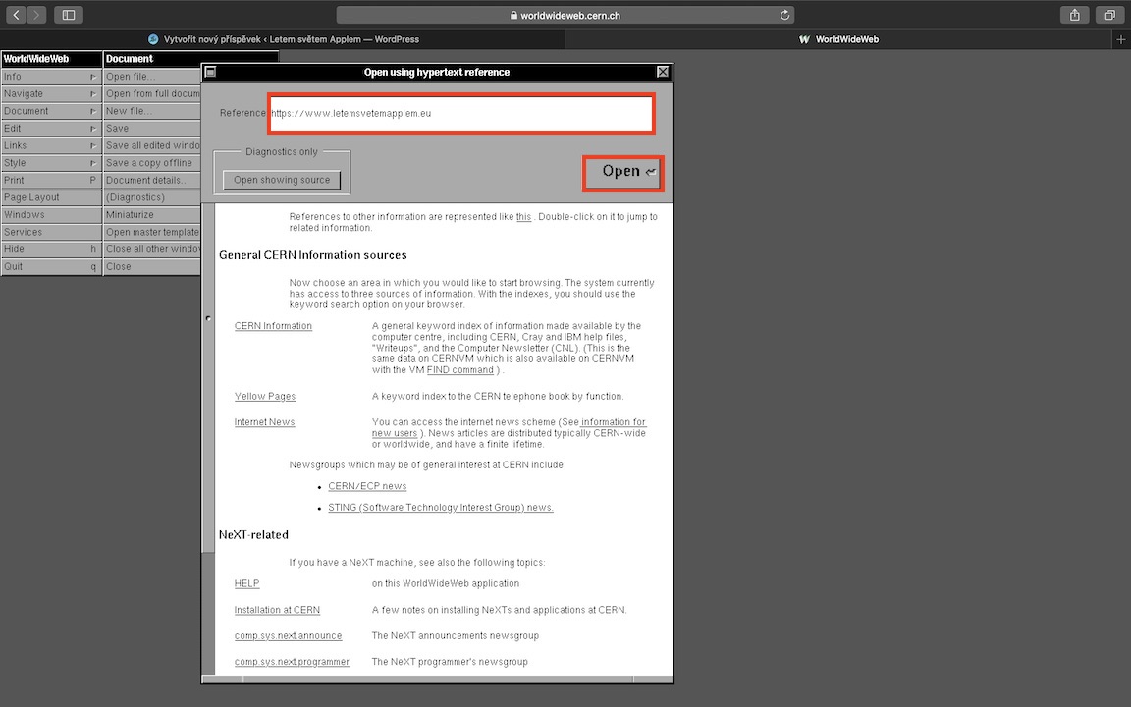1131x707 pixels.
Task: Select New file... in Document menu
Action: coord(152,111)
